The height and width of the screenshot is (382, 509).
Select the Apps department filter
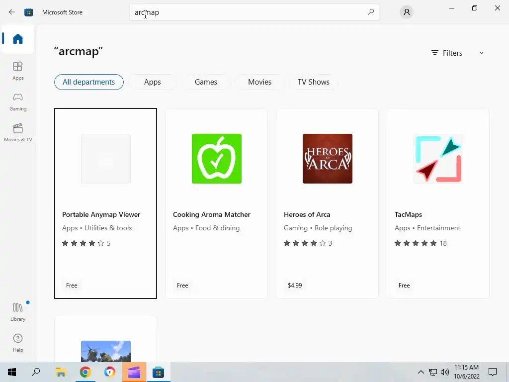coord(152,82)
